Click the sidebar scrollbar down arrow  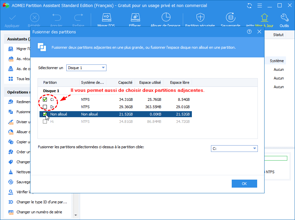[76, 215]
